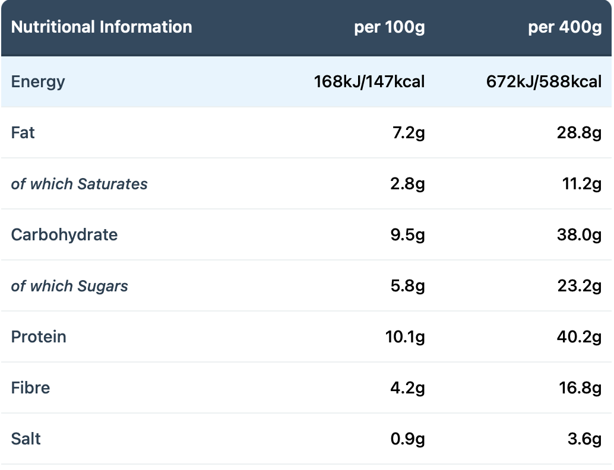Click the Carbohydrate row label

tap(64, 235)
